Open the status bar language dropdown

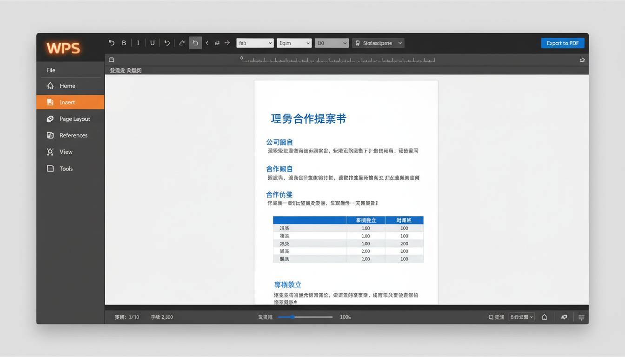522,317
